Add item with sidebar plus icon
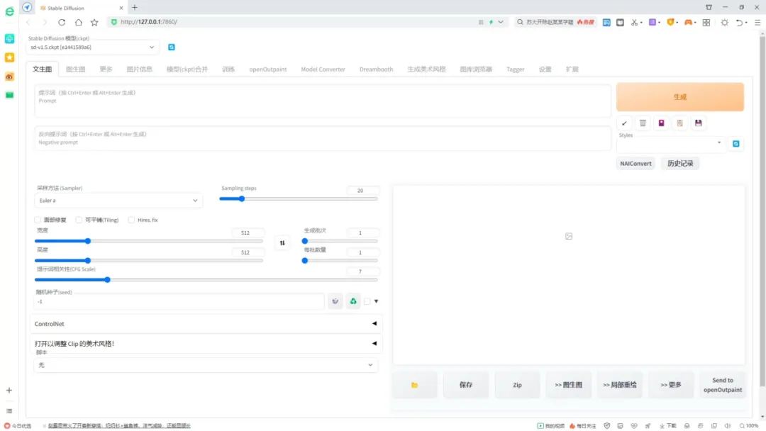This screenshot has height=431, width=766. click(9, 391)
